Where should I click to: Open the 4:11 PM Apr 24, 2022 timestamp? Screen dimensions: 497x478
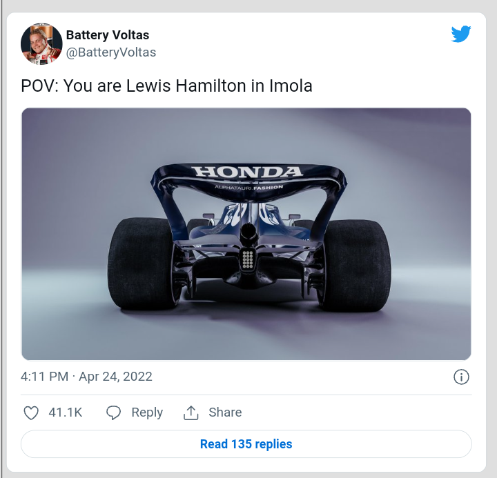pyautogui.click(x=86, y=377)
